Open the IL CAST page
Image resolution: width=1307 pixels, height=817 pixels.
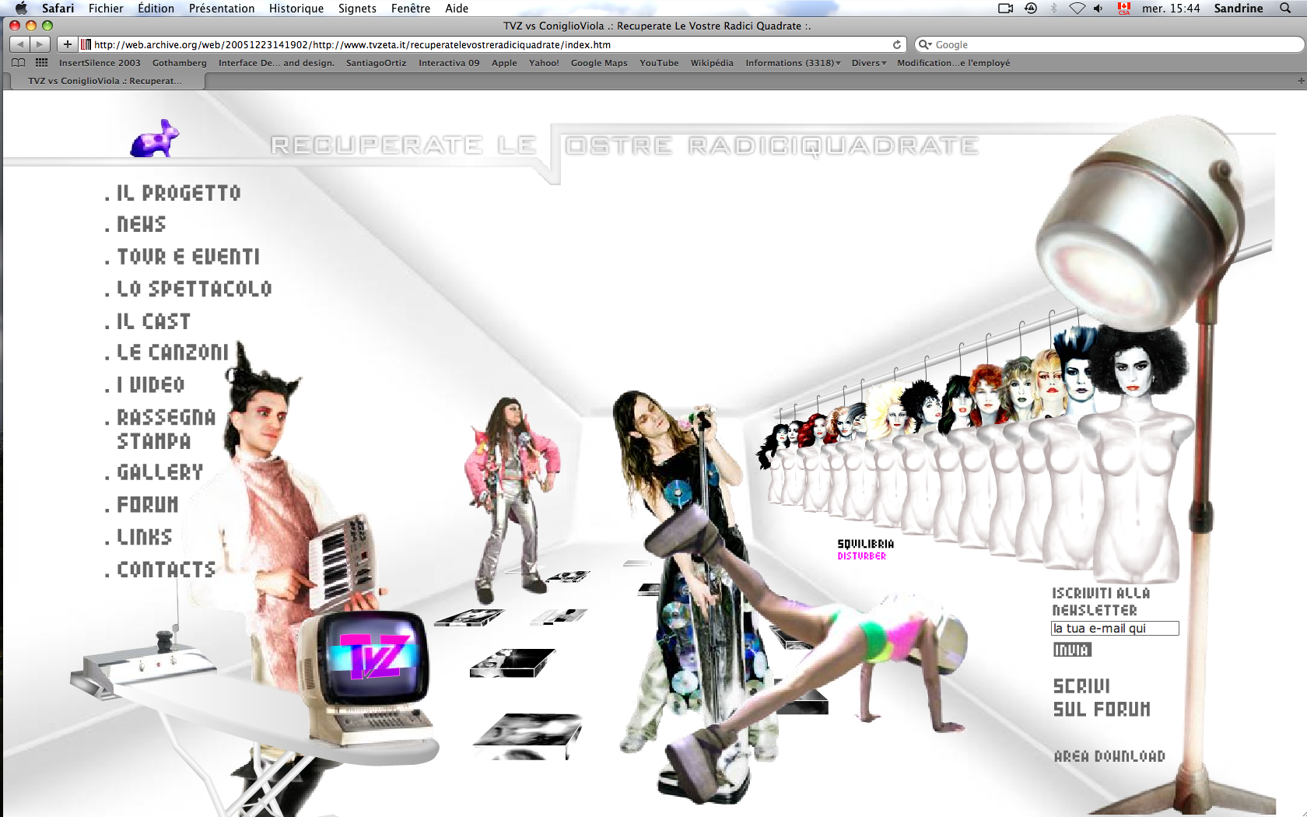[153, 321]
